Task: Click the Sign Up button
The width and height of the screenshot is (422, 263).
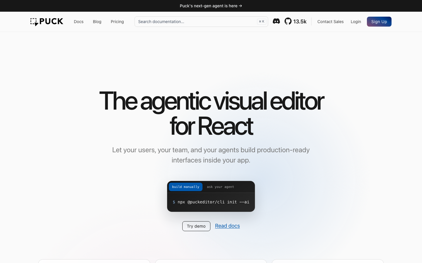Action: (x=379, y=22)
